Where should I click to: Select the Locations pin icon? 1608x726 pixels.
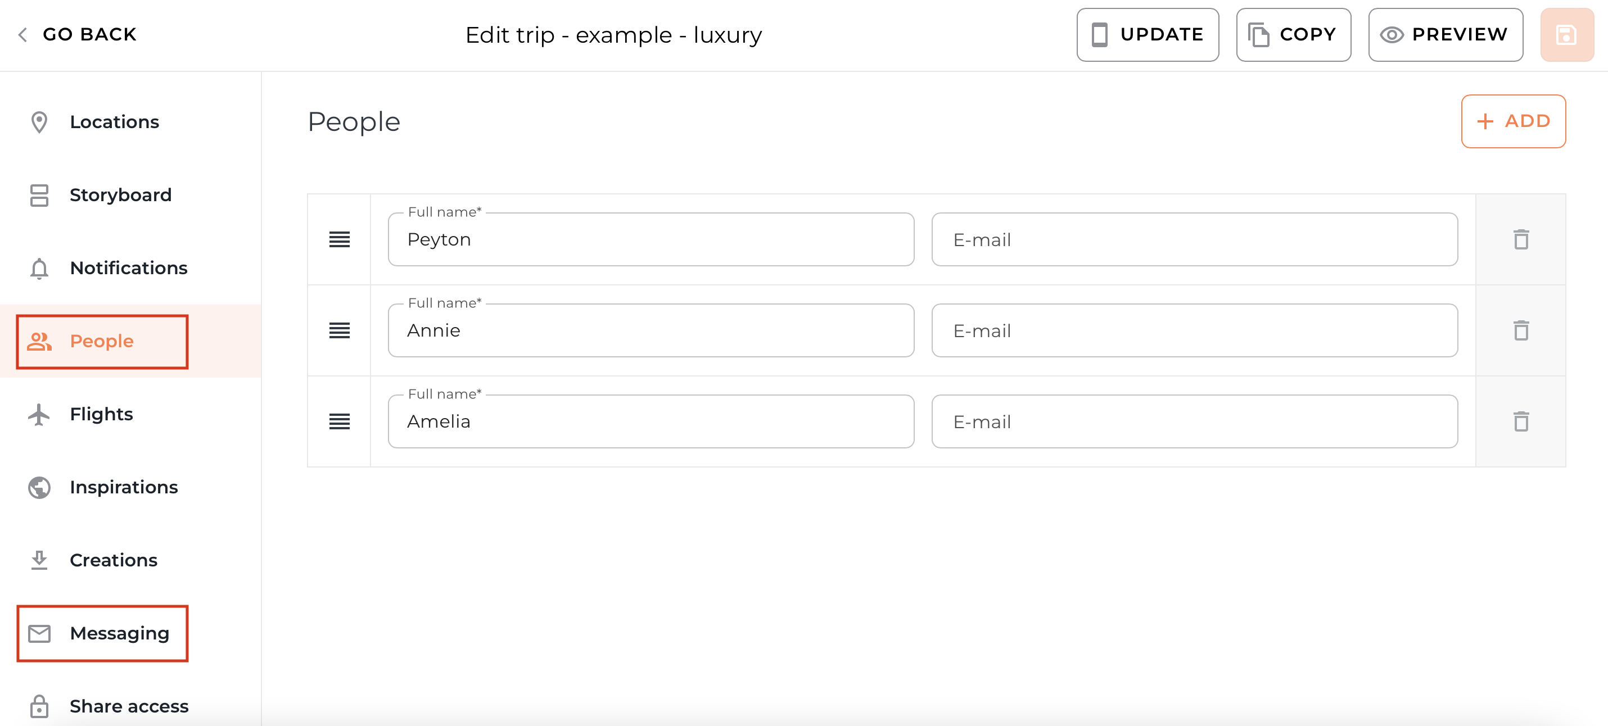pyautogui.click(x=39, y=121)
